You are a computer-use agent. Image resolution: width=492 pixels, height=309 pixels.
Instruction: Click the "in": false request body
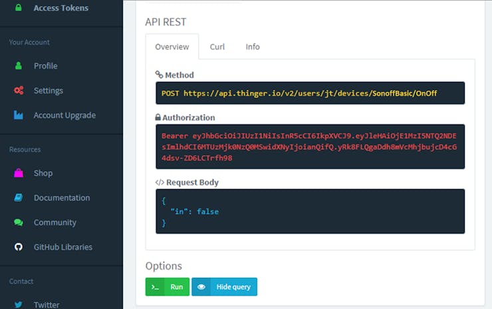(195, 212)
